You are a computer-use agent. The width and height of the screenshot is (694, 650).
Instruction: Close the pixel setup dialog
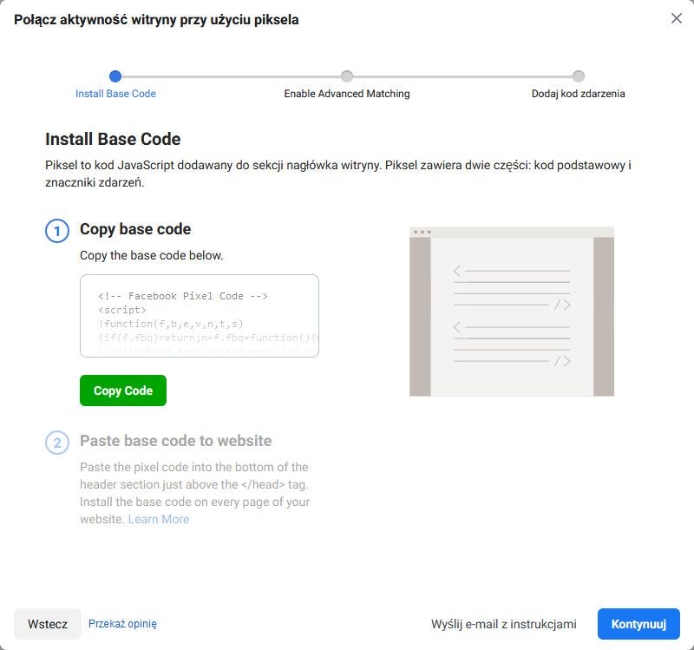pyautogui.click(x=677, y=18)
